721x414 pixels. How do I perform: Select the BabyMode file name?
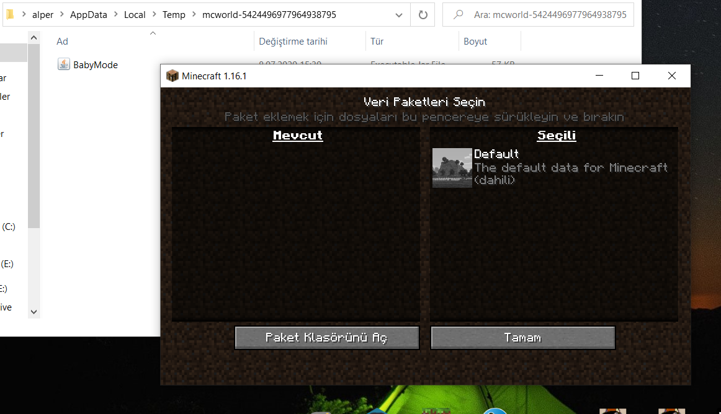96,65
